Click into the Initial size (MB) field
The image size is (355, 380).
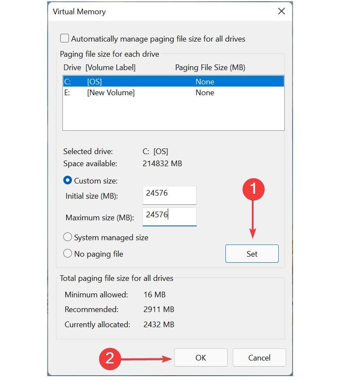[x=169, y=195]
